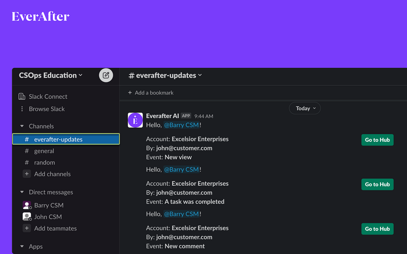Viewport: 407px width, 254px height.
Task: Select the everafter-updates channel
Action: click(66, 139)
